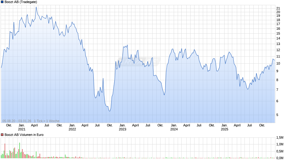Click the volume axis label 0,0M
Image resolution: width=288 pixels, height=161 pixels.
[280, 158]
